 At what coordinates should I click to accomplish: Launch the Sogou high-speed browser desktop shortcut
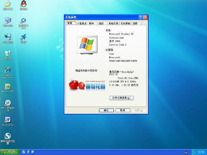(x=8, y=139)
